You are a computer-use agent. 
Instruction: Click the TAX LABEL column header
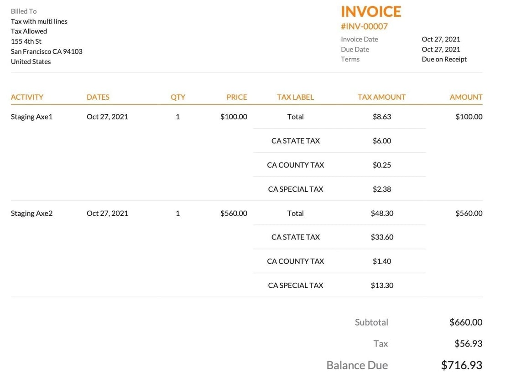click(x=295, y=97)
